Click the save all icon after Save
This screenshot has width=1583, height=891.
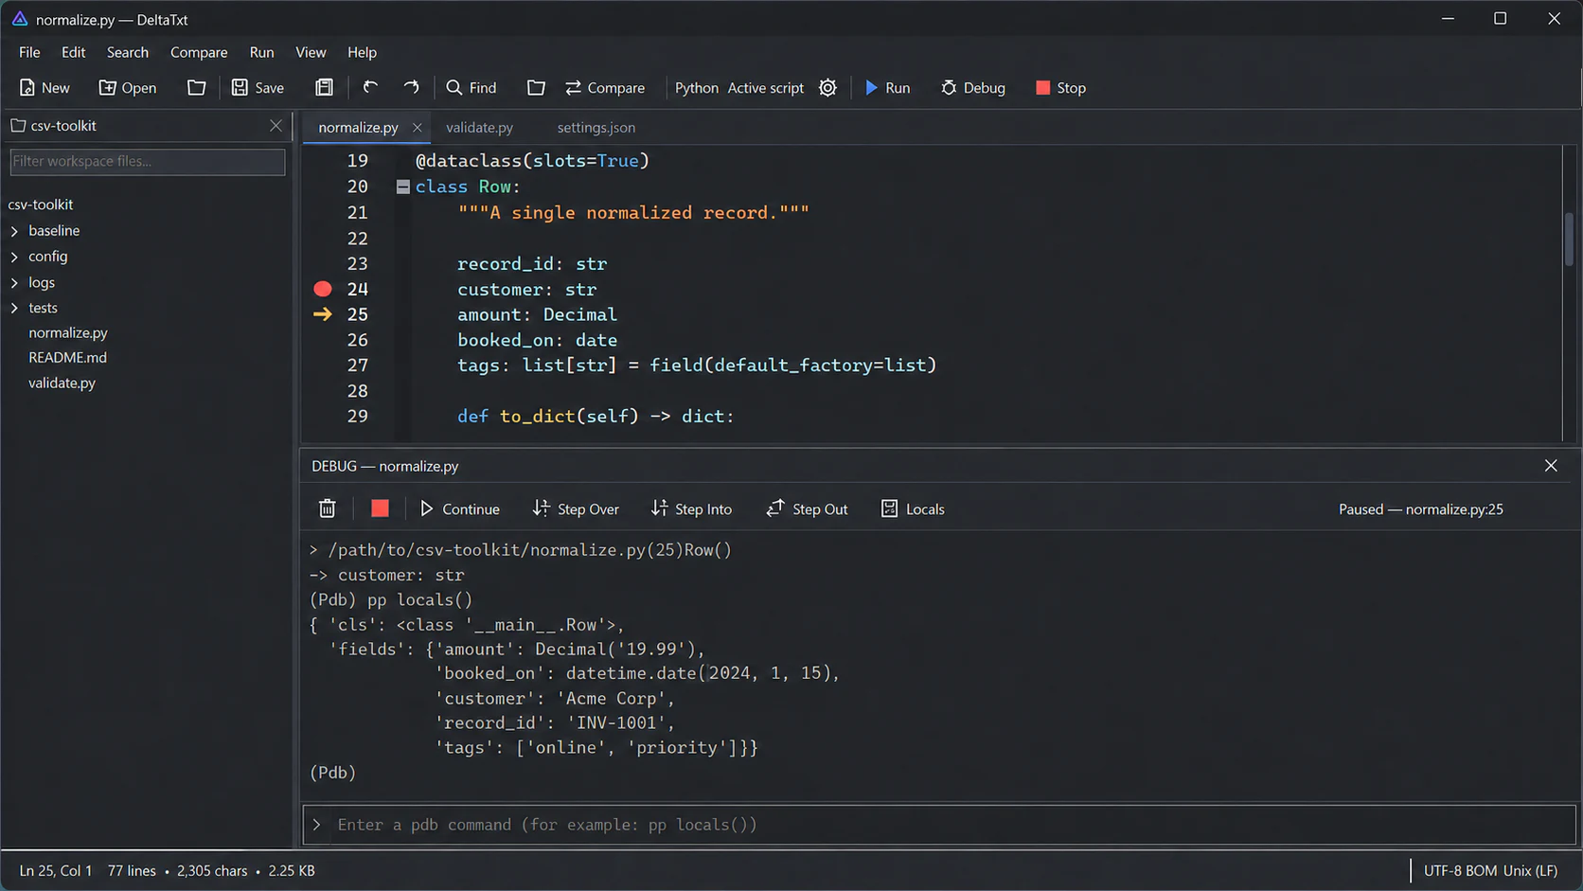tap(324, 88)
